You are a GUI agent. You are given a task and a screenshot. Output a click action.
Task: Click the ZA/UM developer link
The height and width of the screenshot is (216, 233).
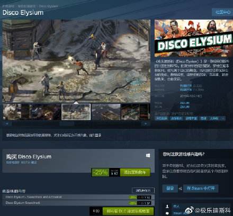(184, 103)
